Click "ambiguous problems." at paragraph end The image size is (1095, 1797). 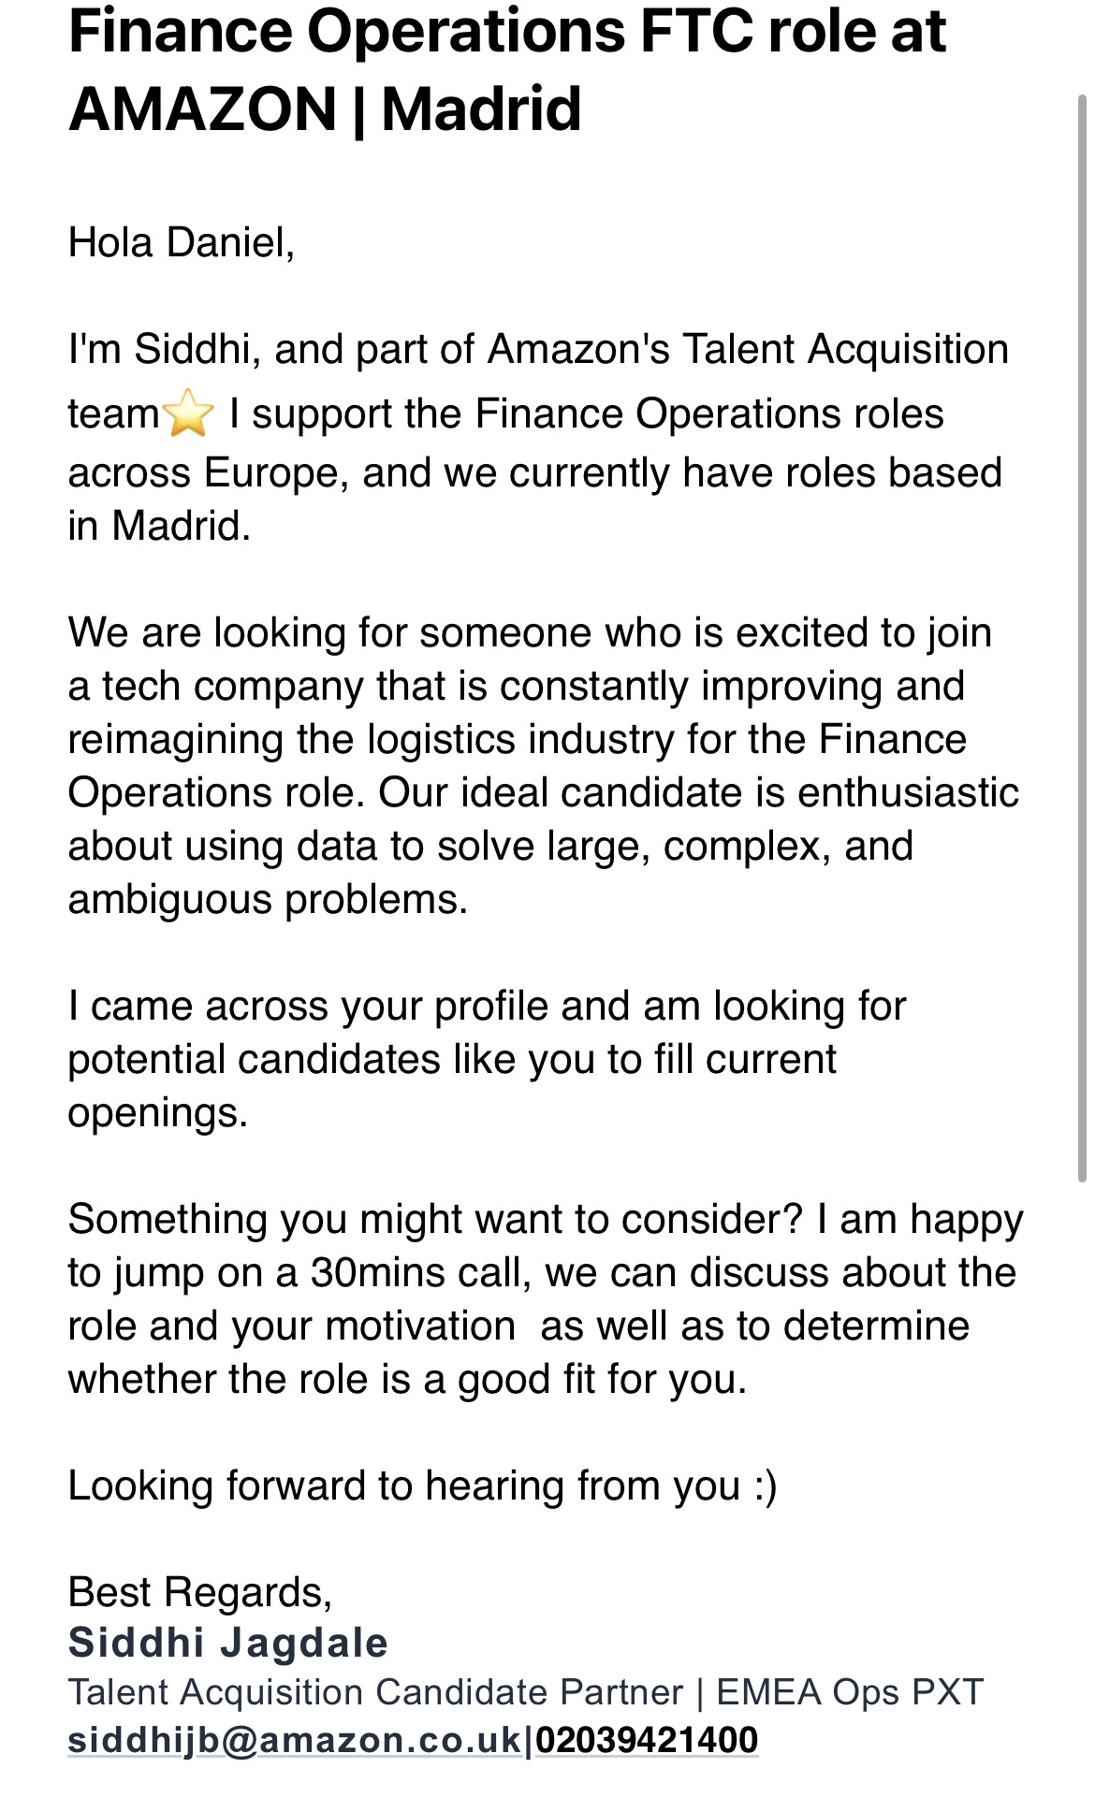[268, 900]
